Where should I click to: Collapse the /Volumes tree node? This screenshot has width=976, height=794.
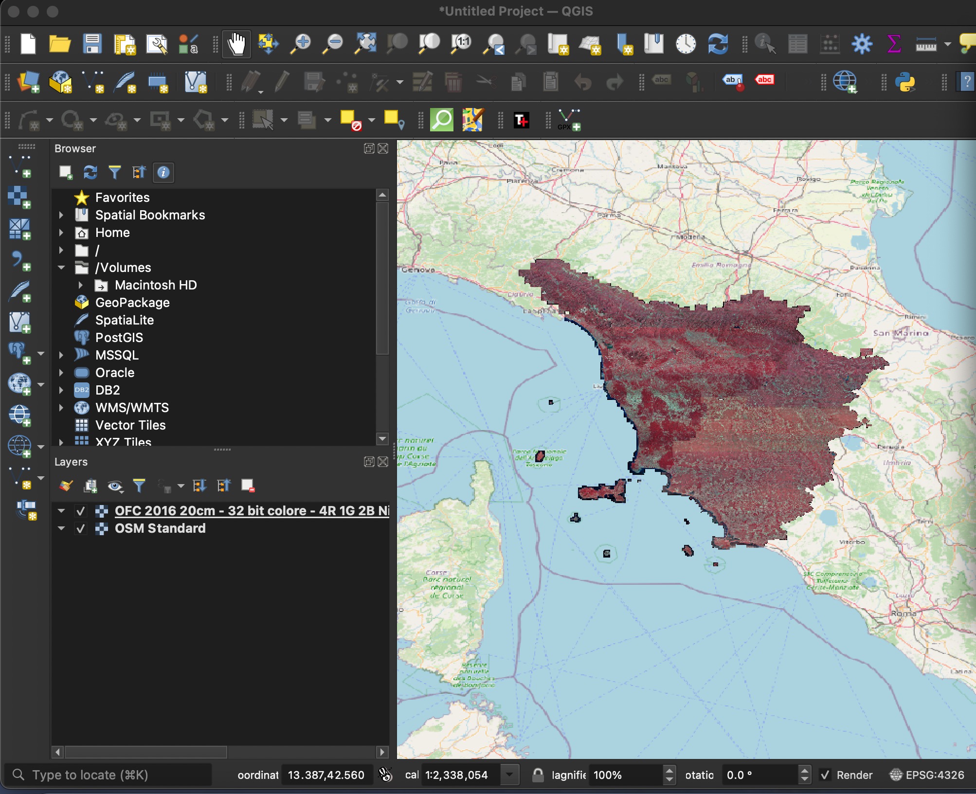pos(61,268)
